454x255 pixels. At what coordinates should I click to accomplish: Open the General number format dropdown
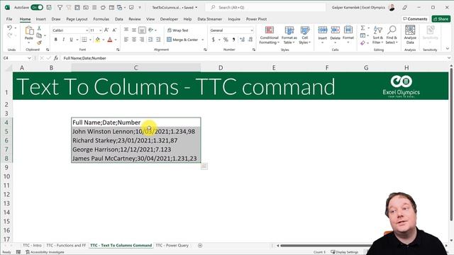tap(252, 30)
